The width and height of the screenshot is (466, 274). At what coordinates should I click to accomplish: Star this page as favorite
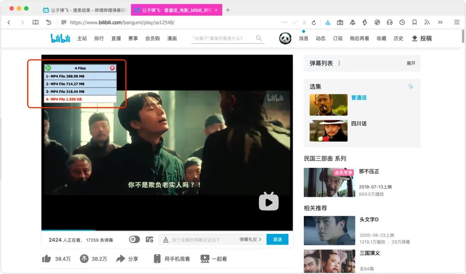(x=304, y=22)
